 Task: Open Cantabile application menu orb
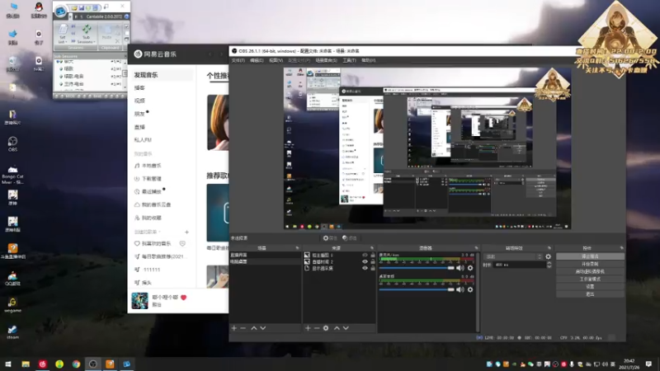pos(60,12)
